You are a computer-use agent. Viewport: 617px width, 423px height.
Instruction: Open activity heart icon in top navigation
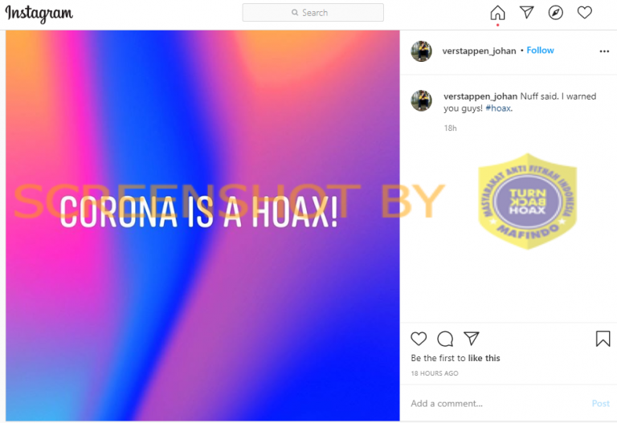(584, 13)
